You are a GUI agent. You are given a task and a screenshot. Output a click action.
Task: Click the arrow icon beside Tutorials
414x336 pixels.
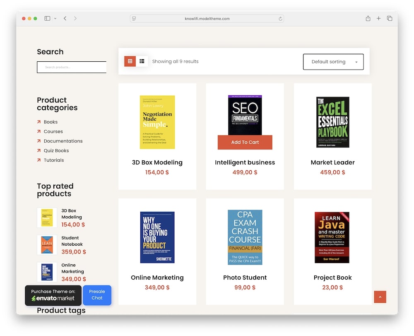tap(39, 160)
